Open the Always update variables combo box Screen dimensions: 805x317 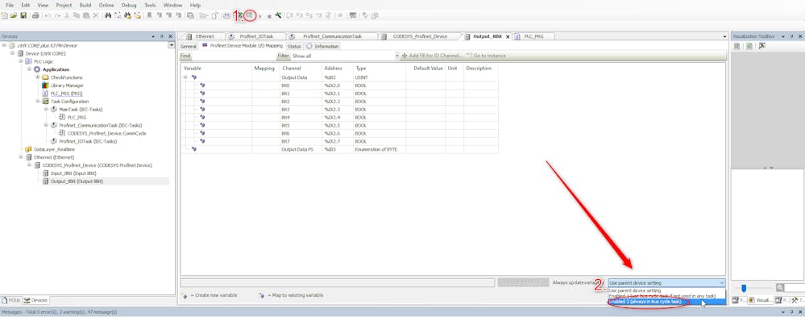[667, 282]
